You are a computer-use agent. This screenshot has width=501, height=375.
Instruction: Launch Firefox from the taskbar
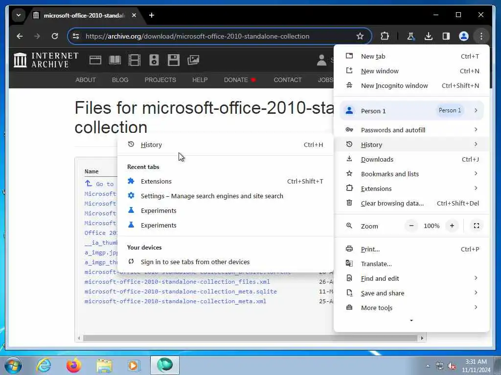point(73,365)
